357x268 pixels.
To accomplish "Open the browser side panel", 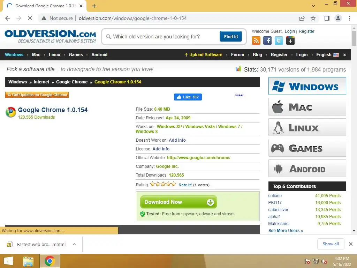I will pyautogui.click(x=327, y=18).
